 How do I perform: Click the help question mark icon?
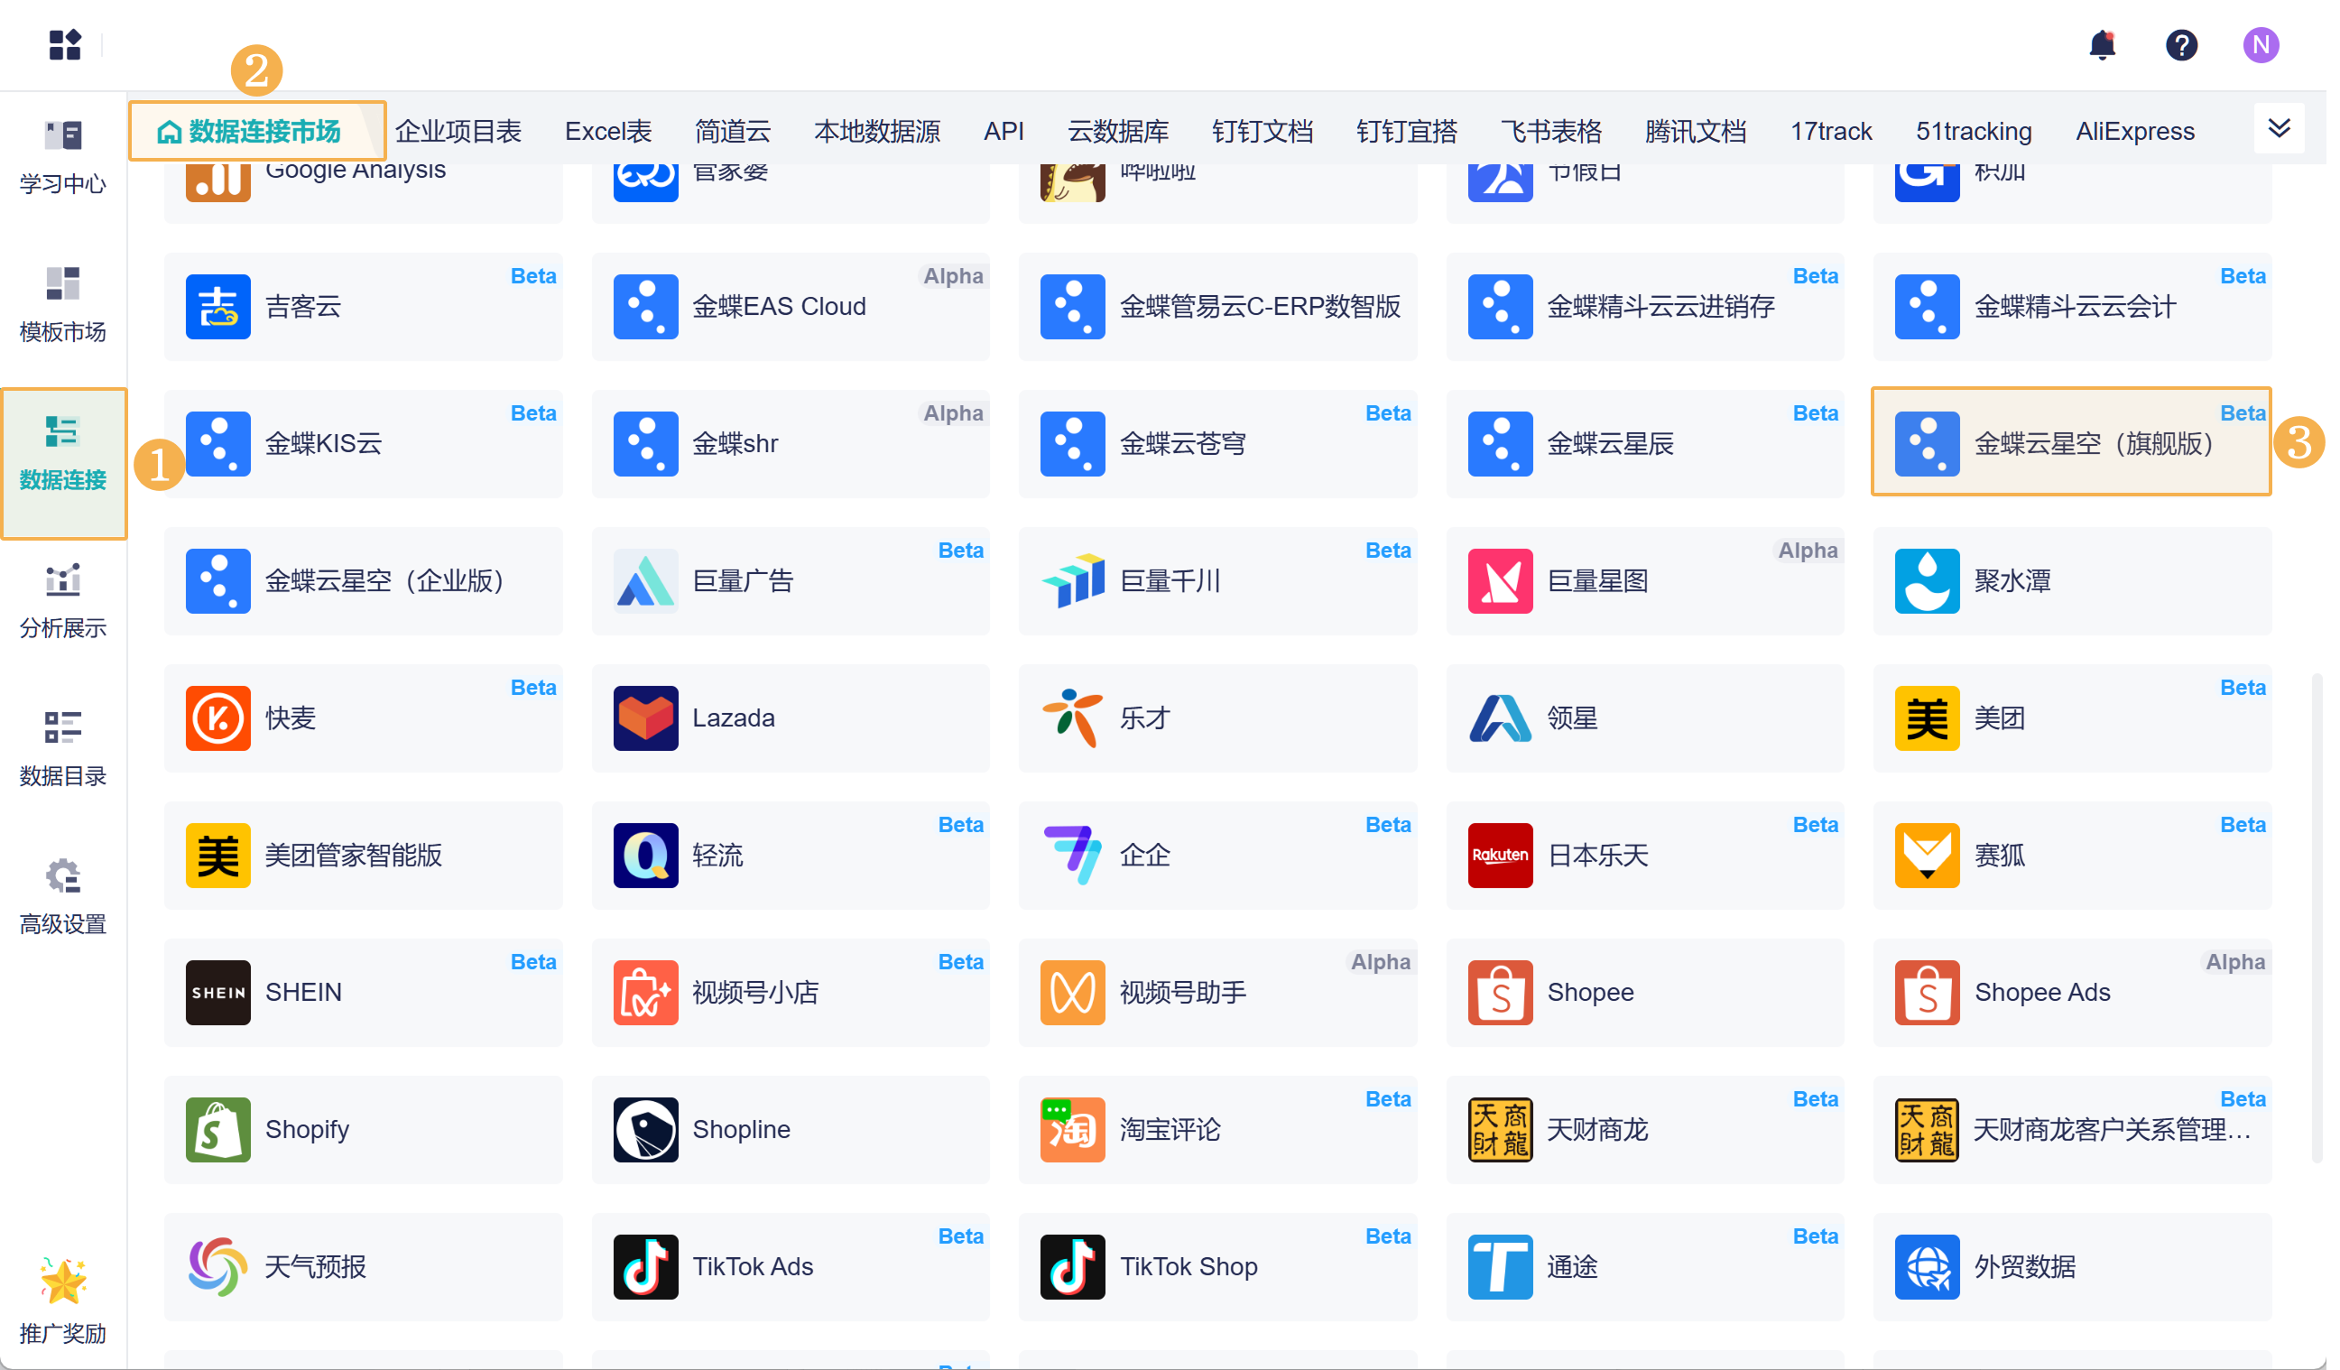pyautogui.click(x=2180, y=44)
